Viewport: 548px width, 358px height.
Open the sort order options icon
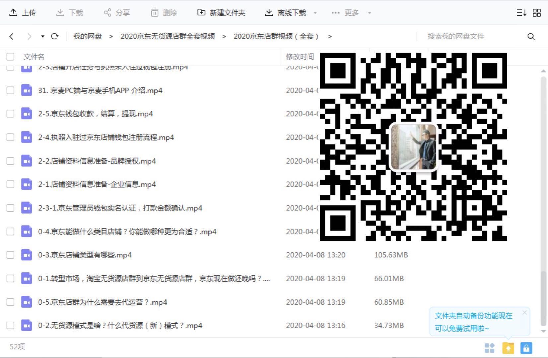click(x=521, y=13)
